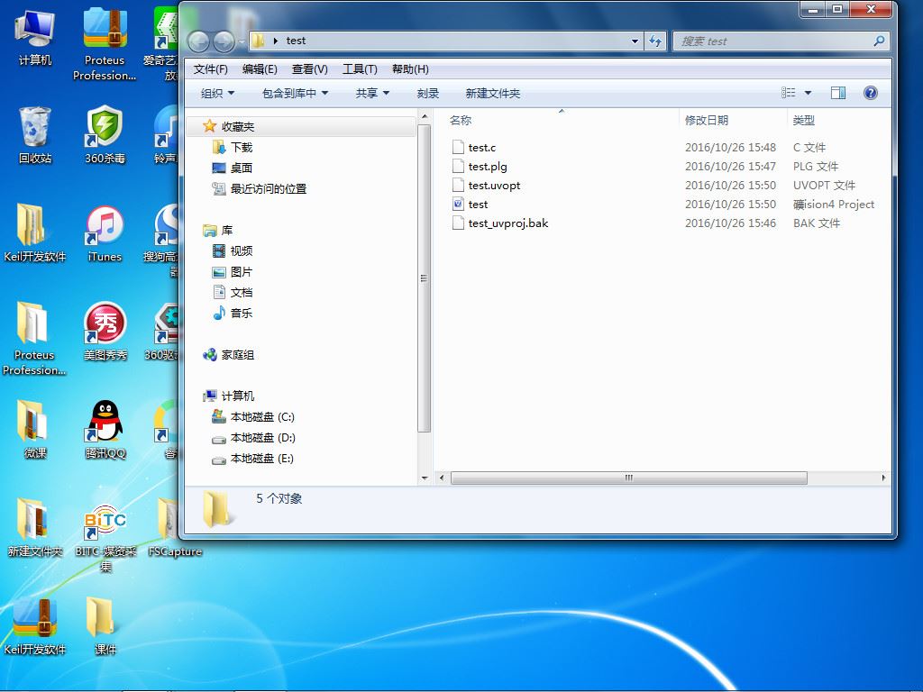Select 视频 library in navigation pane
Viewport: 923px width, 692px height.
pyautogui.click(x=242, y=250)
